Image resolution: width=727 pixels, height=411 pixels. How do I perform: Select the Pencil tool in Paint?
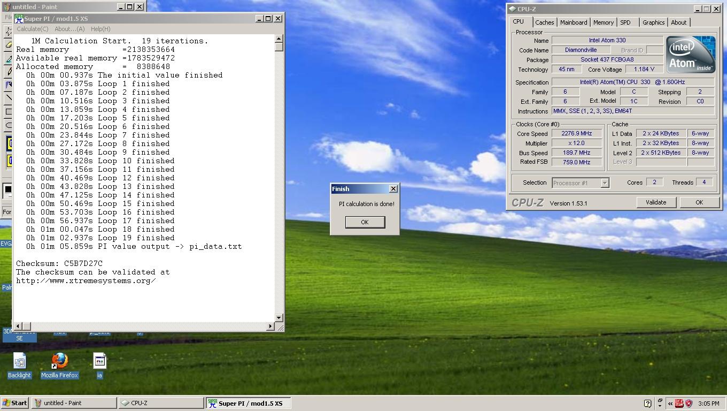click(x=9, y=71)
